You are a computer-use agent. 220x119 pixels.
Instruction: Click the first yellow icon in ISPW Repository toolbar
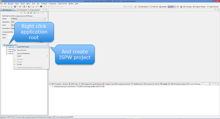coord(21,13)
